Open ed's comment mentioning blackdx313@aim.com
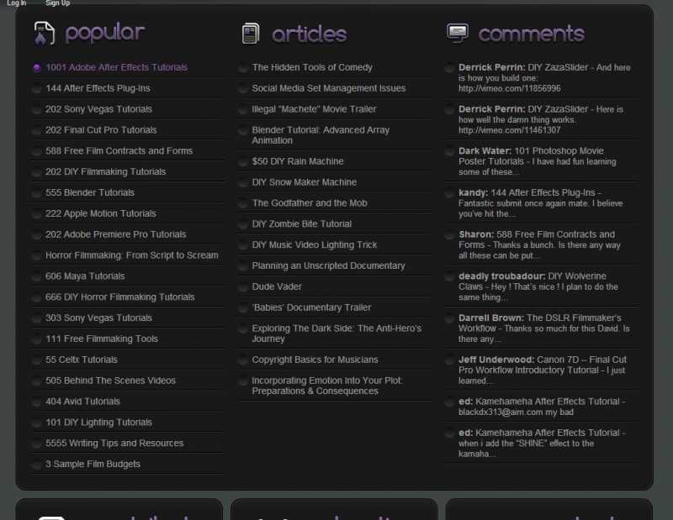This screenshot has height=520, width=673. point(542,407)
